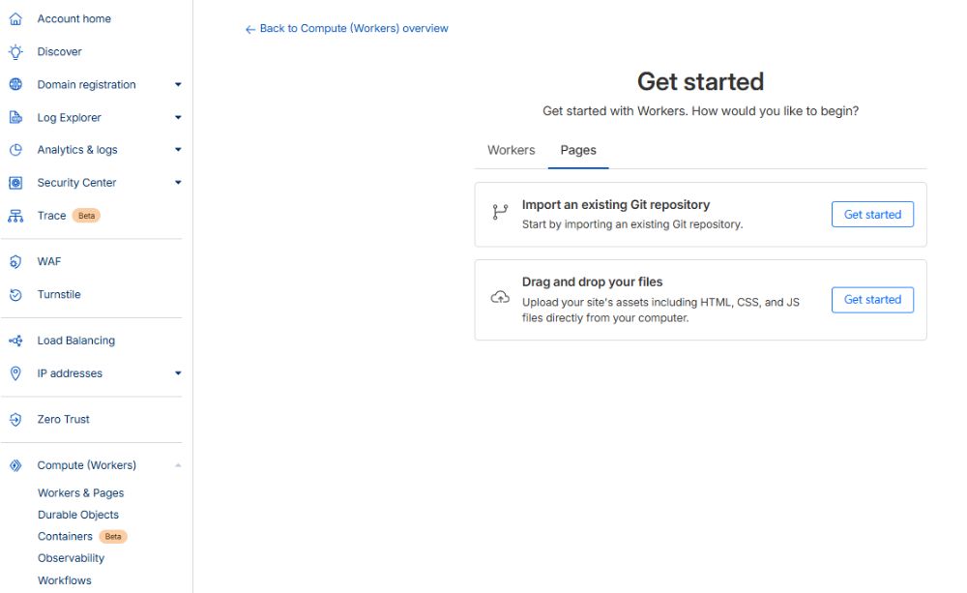Image resolution: width=967 pixels, height=593 pixels.
Task: Click the Analytics & logs pie chart icon
Action: coord(15,150)
